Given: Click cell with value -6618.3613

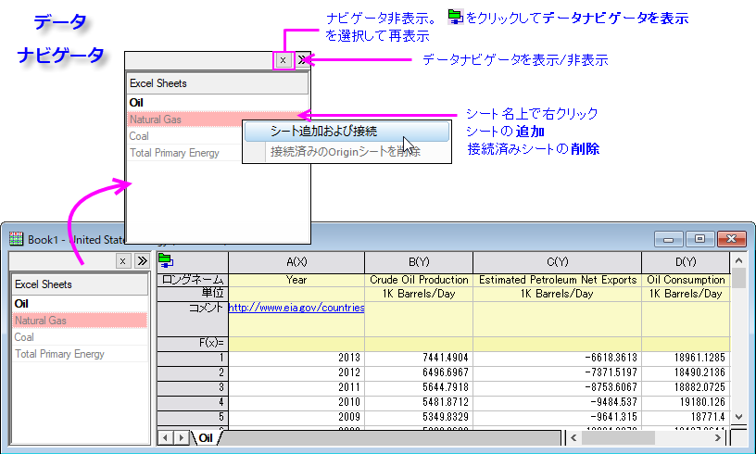Looking at the screenshot, I should [x=558, y=358].
